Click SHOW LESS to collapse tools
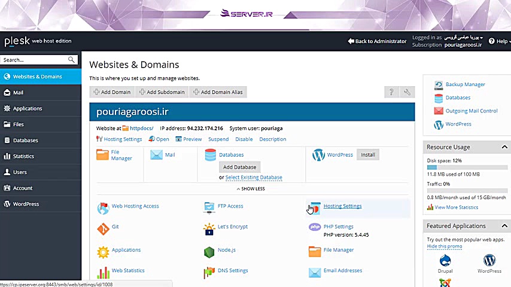 tap(251, 188)
